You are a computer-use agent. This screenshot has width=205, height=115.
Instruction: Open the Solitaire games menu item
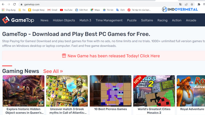(147, 20)
